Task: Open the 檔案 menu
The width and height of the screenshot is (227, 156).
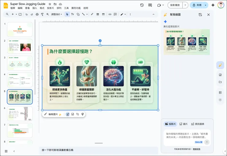Action: point(13,8)
